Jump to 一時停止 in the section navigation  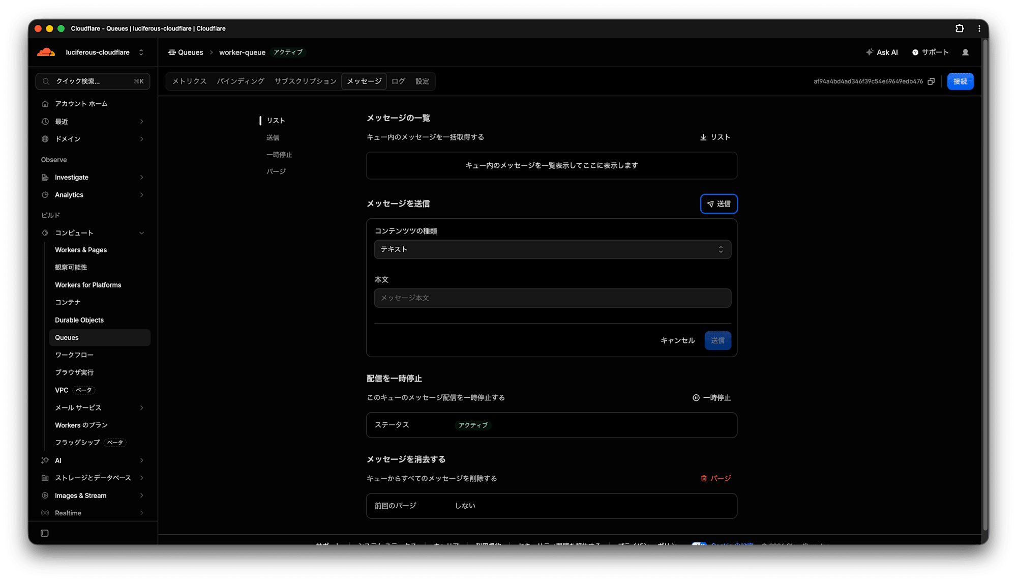click(279, 155)
